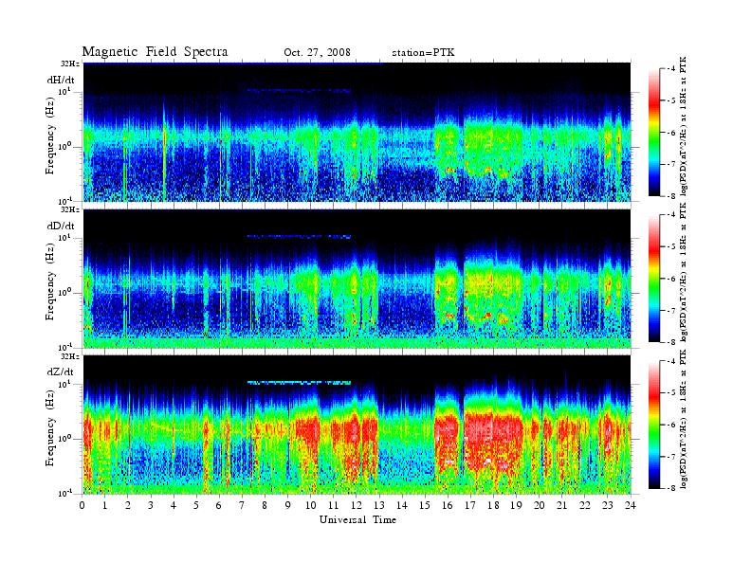Viewport: 751px width, 580px height.
Task: Click the dZ/dt panel label
Action: [x=61, y=372]
